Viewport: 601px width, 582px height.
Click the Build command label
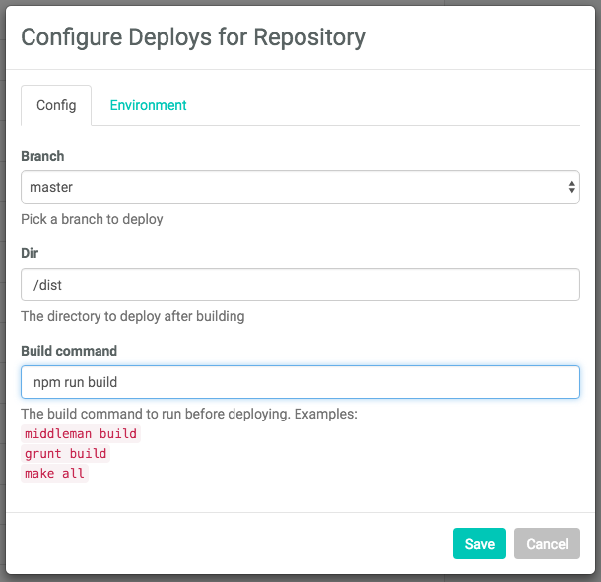coord(69,351)
